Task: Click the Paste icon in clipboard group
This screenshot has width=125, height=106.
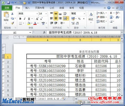Action: pos(6,15)
